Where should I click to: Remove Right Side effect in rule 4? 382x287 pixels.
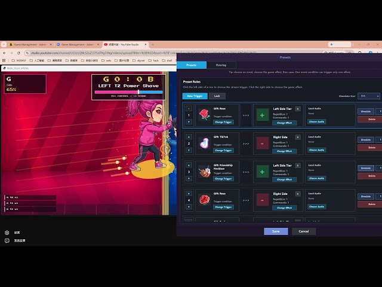click(x=298, y=194)
